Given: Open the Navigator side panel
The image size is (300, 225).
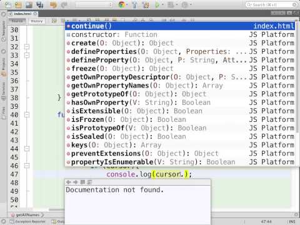Looking at the screenshot, I should coord(3,31).
